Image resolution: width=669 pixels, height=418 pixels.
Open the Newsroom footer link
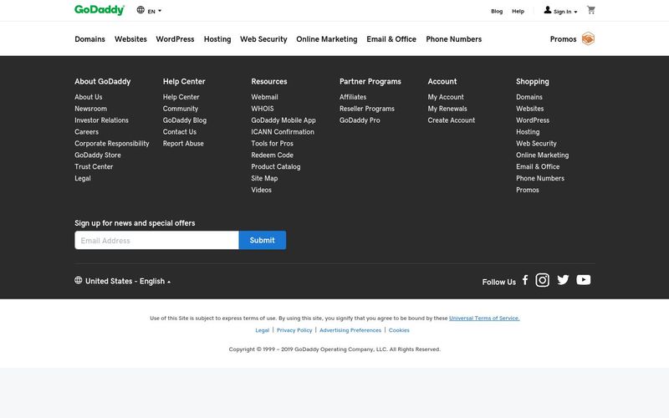click(x=91, y=109)
